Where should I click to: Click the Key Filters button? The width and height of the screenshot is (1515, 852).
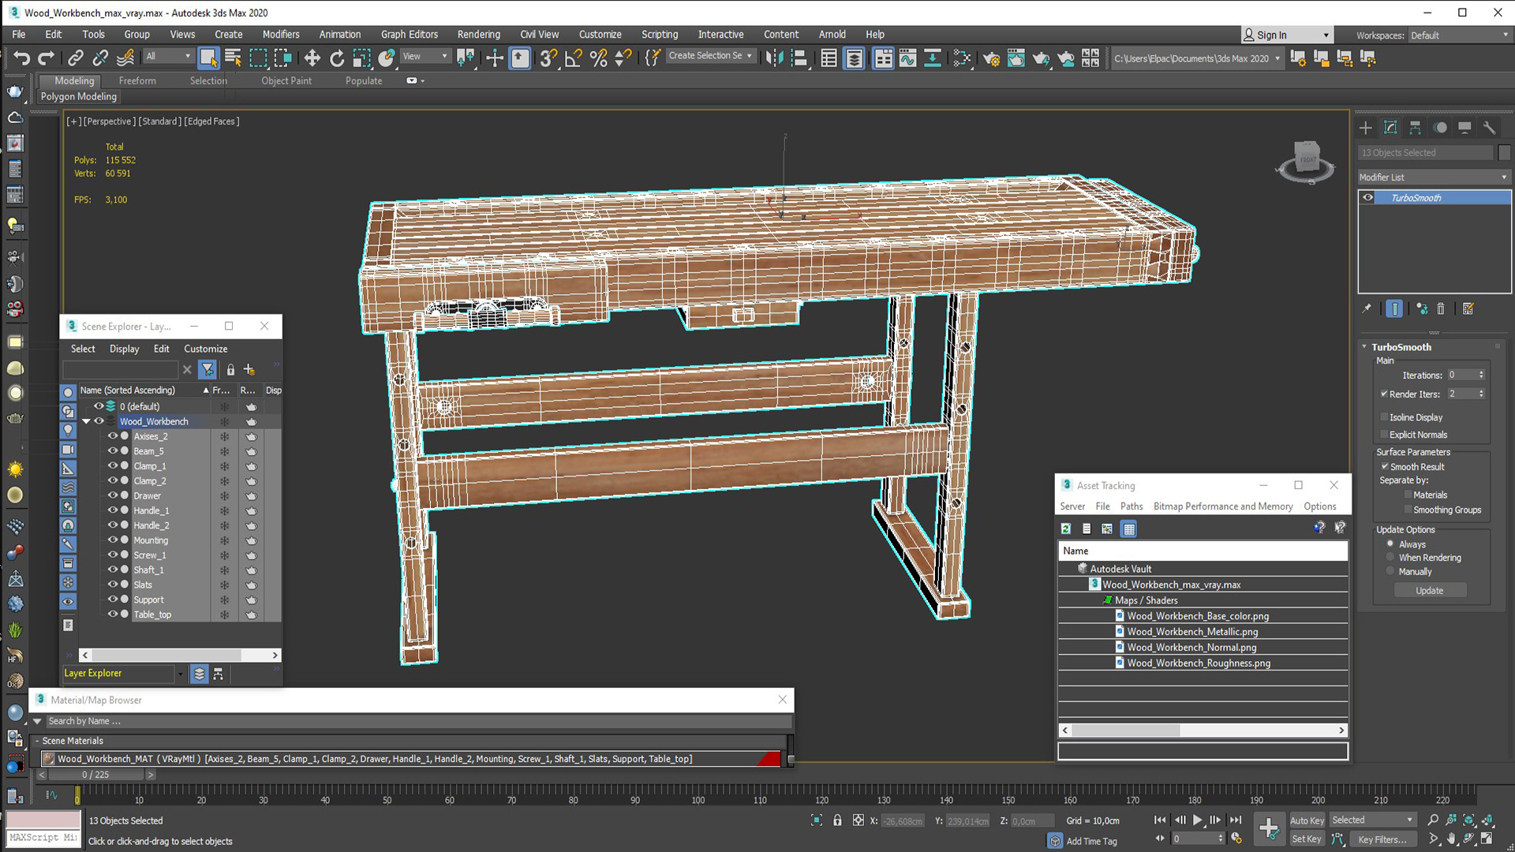[1382, 839]
